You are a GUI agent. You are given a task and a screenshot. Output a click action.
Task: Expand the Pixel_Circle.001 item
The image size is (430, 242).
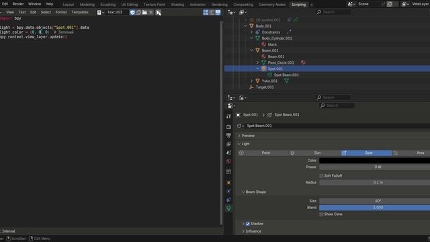[257, 63]
